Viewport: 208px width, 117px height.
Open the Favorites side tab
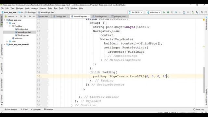2,100
